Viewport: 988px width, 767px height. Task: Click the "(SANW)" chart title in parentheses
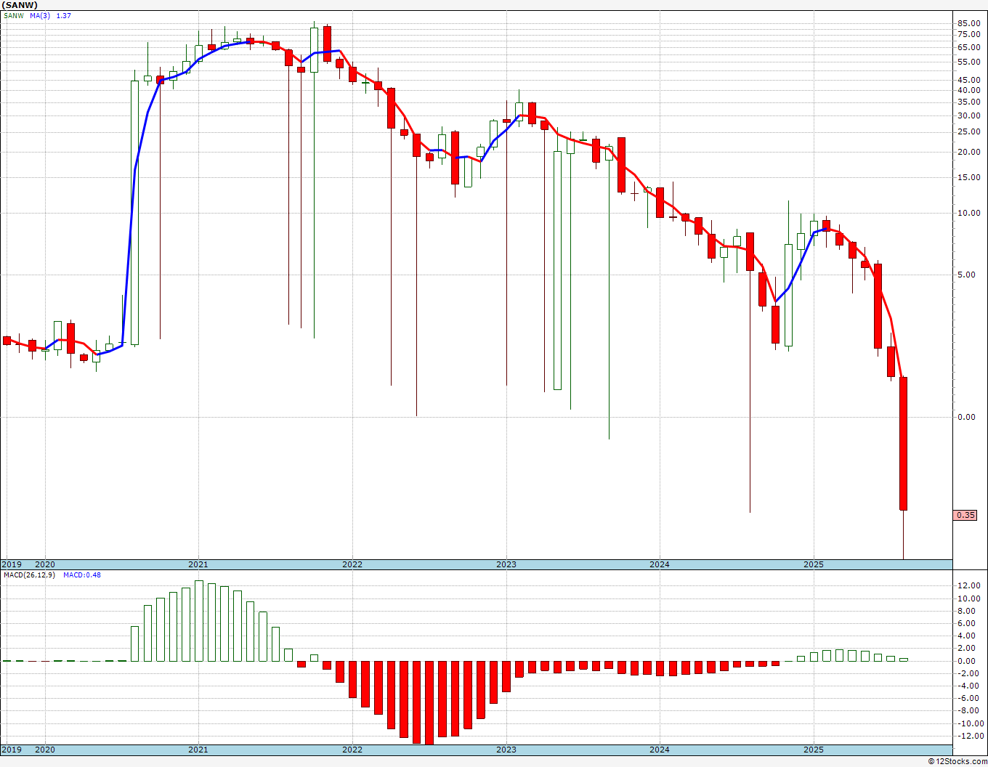19,5
